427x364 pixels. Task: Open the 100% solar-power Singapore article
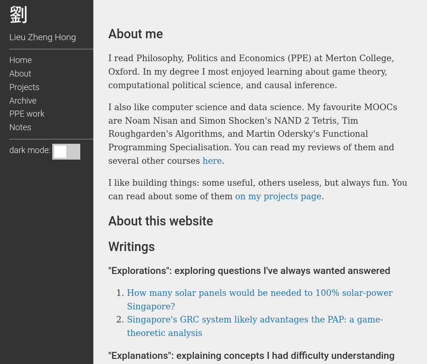click(x=260, y=300)
